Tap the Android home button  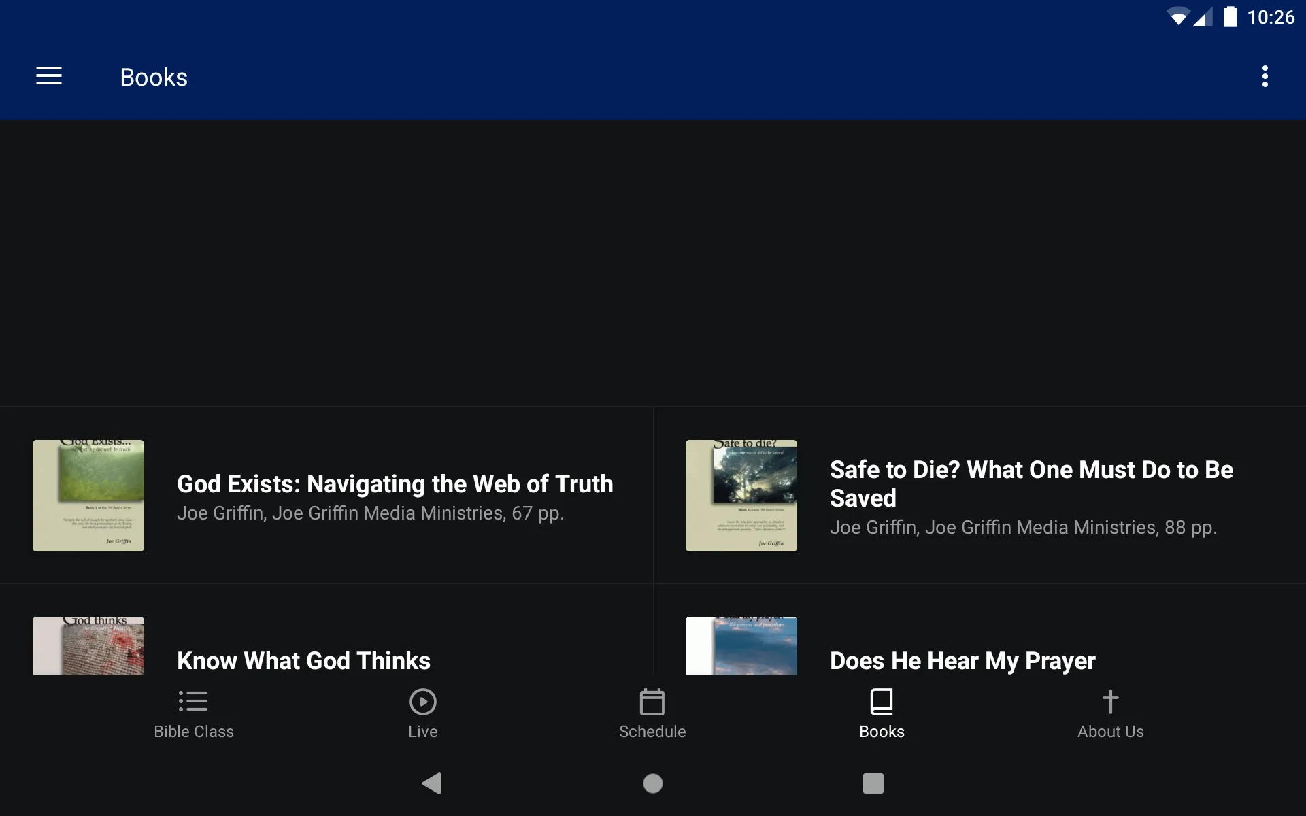pos(652,782)
